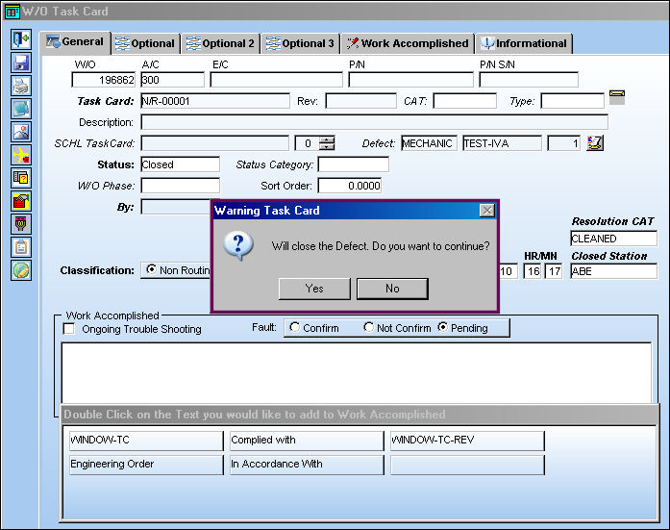Switch to the General tab
Viewport: 670px width, 530px height.
tap(75, 42)
